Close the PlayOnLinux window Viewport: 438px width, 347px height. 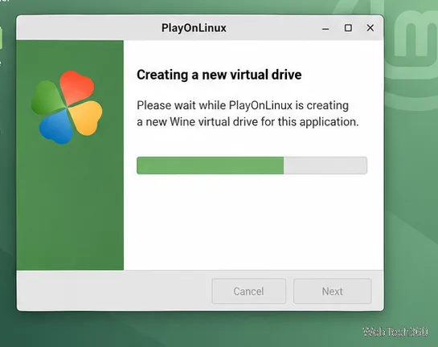click(x=370, y=28)
